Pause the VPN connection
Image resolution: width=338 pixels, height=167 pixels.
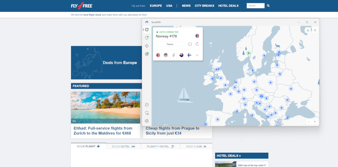pyautogui.click(x=170, y=44)
